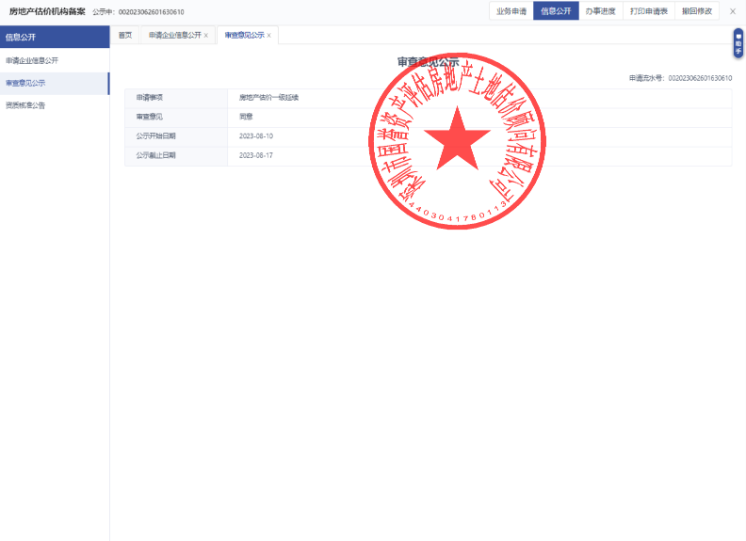Click the 撤回修改 button

click(698, 11)
